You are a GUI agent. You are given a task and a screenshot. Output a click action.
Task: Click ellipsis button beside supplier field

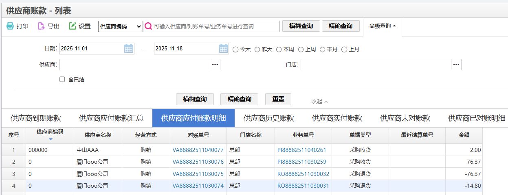[215, 65]
